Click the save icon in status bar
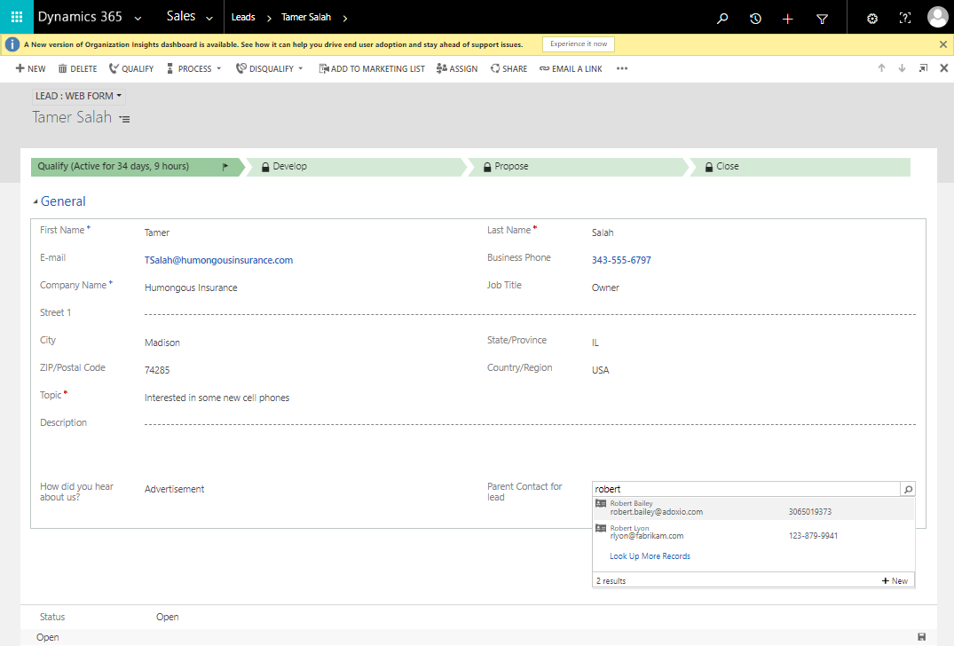The width and height of the screenshot is (954, 646). (x=921, y=637)
